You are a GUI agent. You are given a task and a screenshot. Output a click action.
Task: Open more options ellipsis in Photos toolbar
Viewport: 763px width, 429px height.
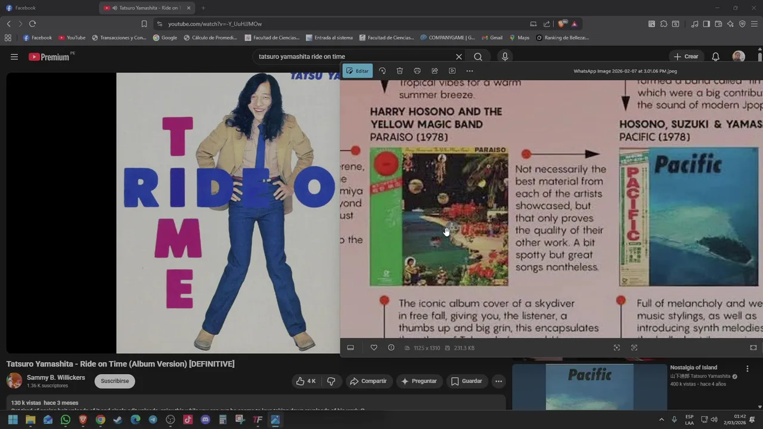[470, 71]
